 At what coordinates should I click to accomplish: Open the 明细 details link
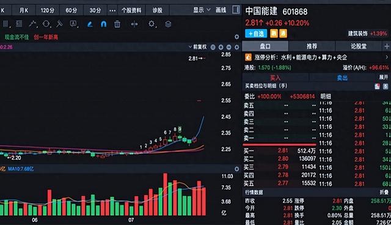tap(326, 96)
